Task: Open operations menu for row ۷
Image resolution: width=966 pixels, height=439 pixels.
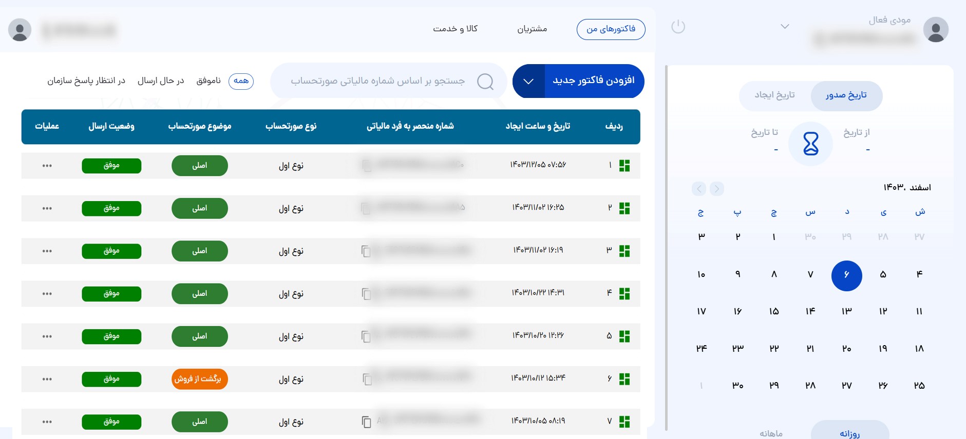Action: (47, 422)
